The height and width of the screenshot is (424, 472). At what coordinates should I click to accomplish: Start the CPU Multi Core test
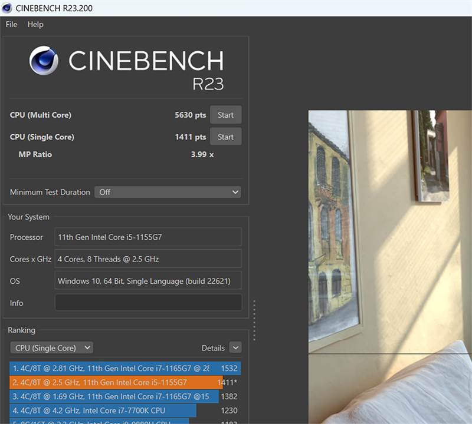(225, 115)
